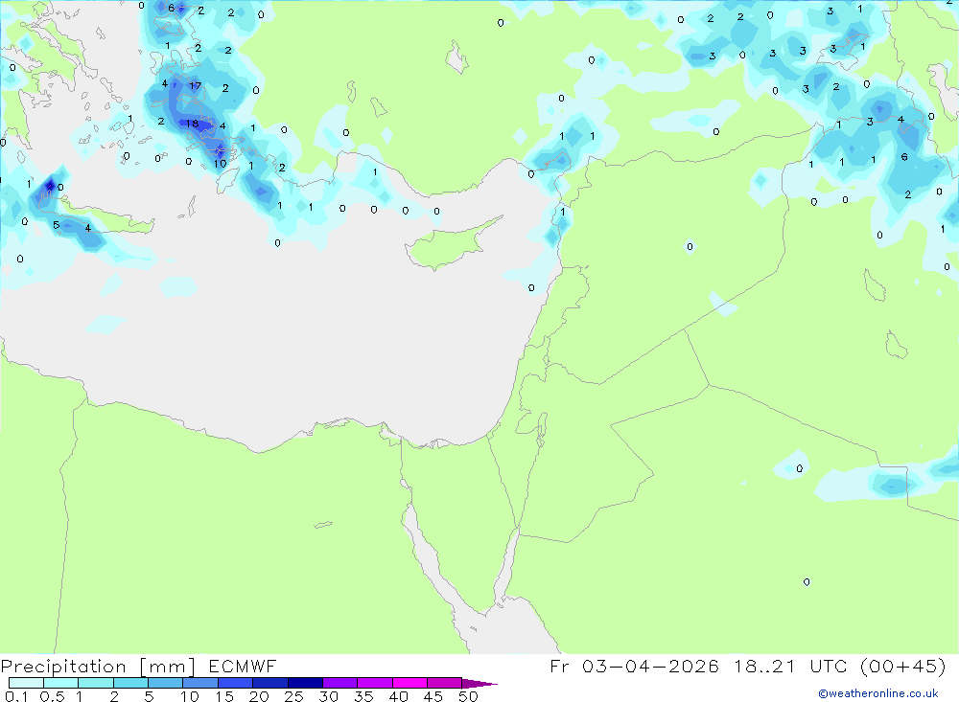Click the '15' legend scale label
Screen dimensions: 959x702
point(224,696)
